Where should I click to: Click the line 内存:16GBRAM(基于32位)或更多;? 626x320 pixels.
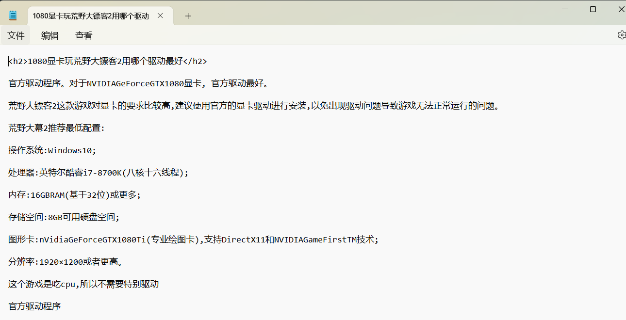click(x=74, y=195)
